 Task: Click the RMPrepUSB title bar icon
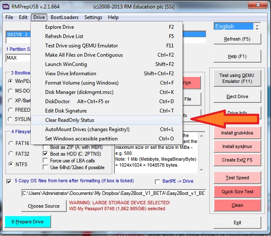6,7
